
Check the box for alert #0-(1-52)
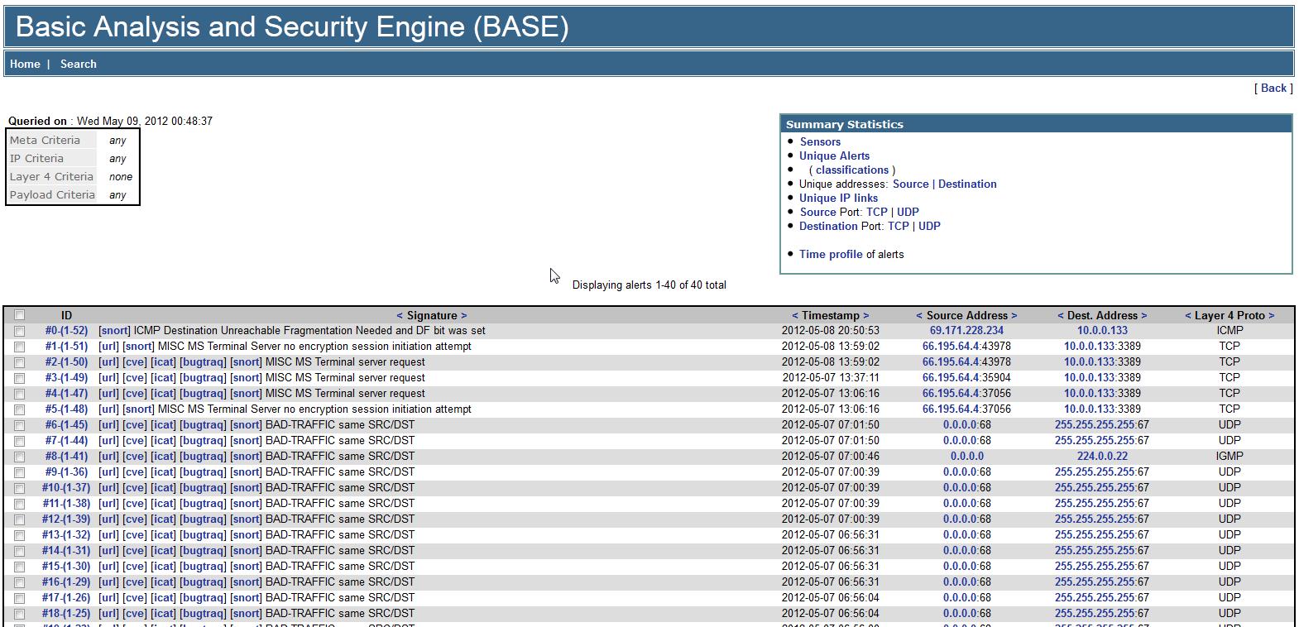point(20,331)
